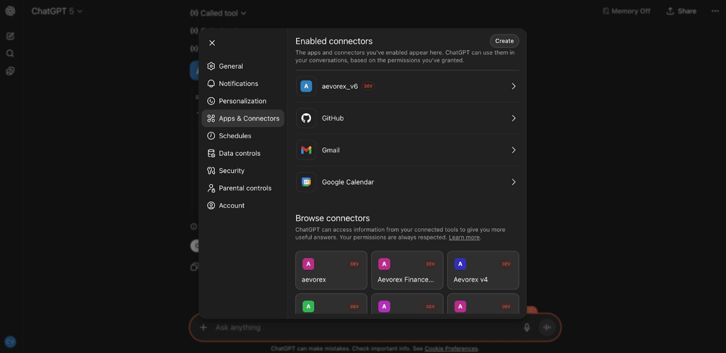Select Apps & Connectors in sidebar
The height and width of the screenshot is (353, 726).
coord(243,118)
